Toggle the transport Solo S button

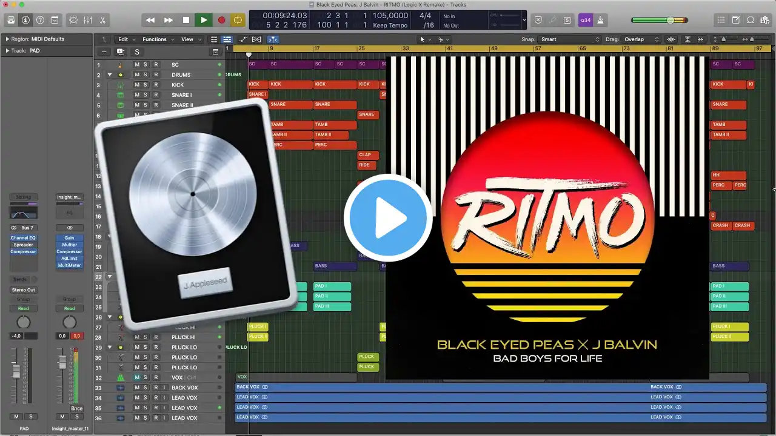(567, 20)
